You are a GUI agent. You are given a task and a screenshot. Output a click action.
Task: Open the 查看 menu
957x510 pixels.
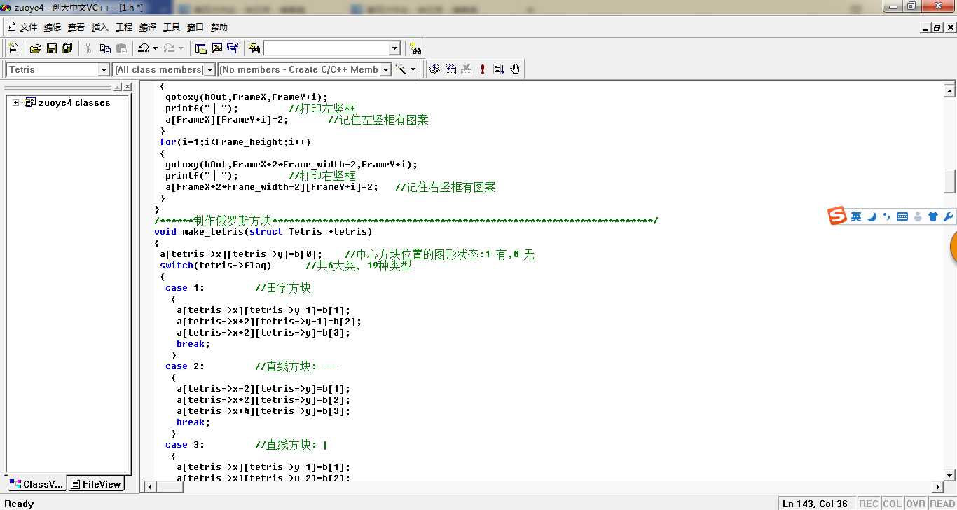tap(76, 27)
